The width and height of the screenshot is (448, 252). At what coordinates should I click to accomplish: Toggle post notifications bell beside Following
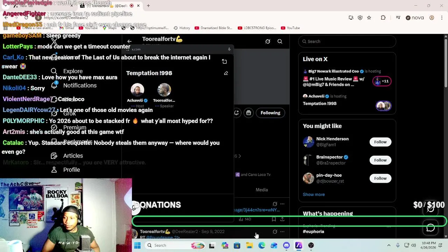coord(237,113)
